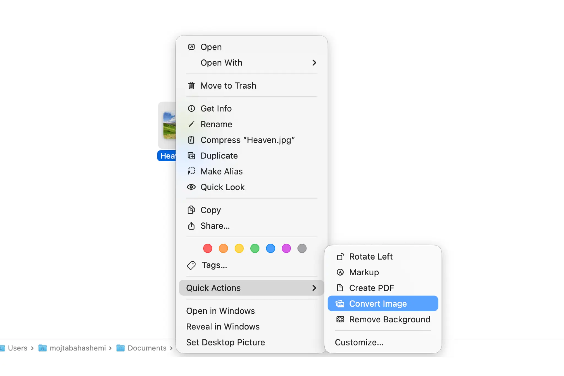Image resolution: width=564 pixels, height=376 pixels.
Task: Click the Compress archive icon
Action: 191,140
